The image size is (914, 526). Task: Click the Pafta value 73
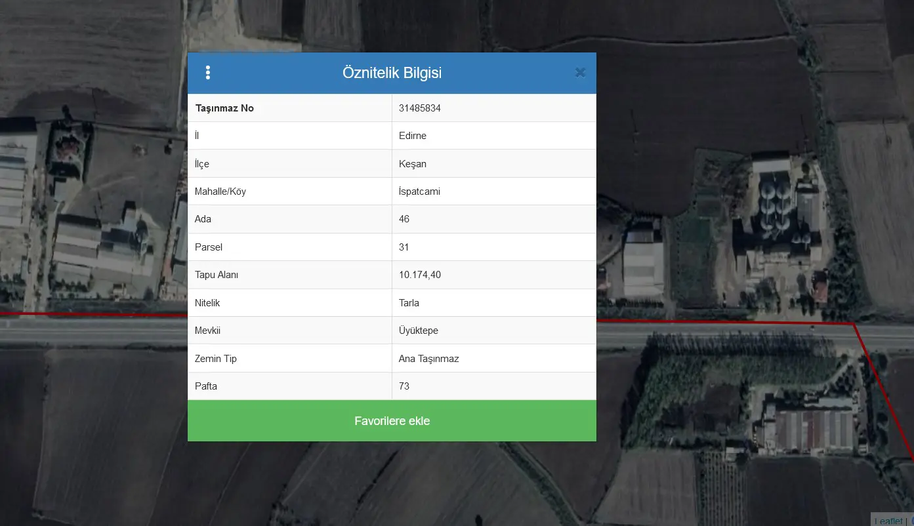[x=404, y=386]
